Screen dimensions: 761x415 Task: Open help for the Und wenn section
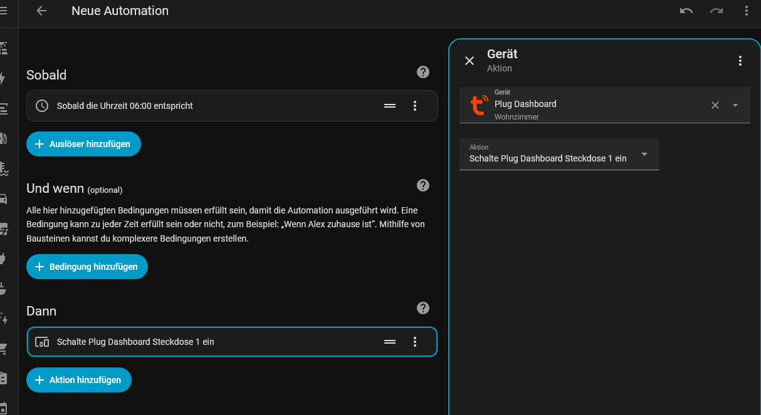[423, 185]
